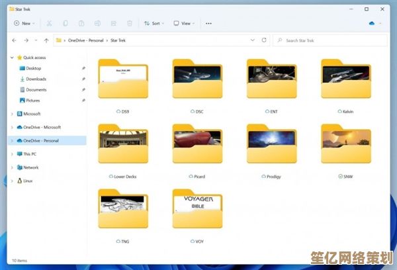Open the See more ellipsis menu
This screenshot has height=270, width=397.
pos(209,23)
